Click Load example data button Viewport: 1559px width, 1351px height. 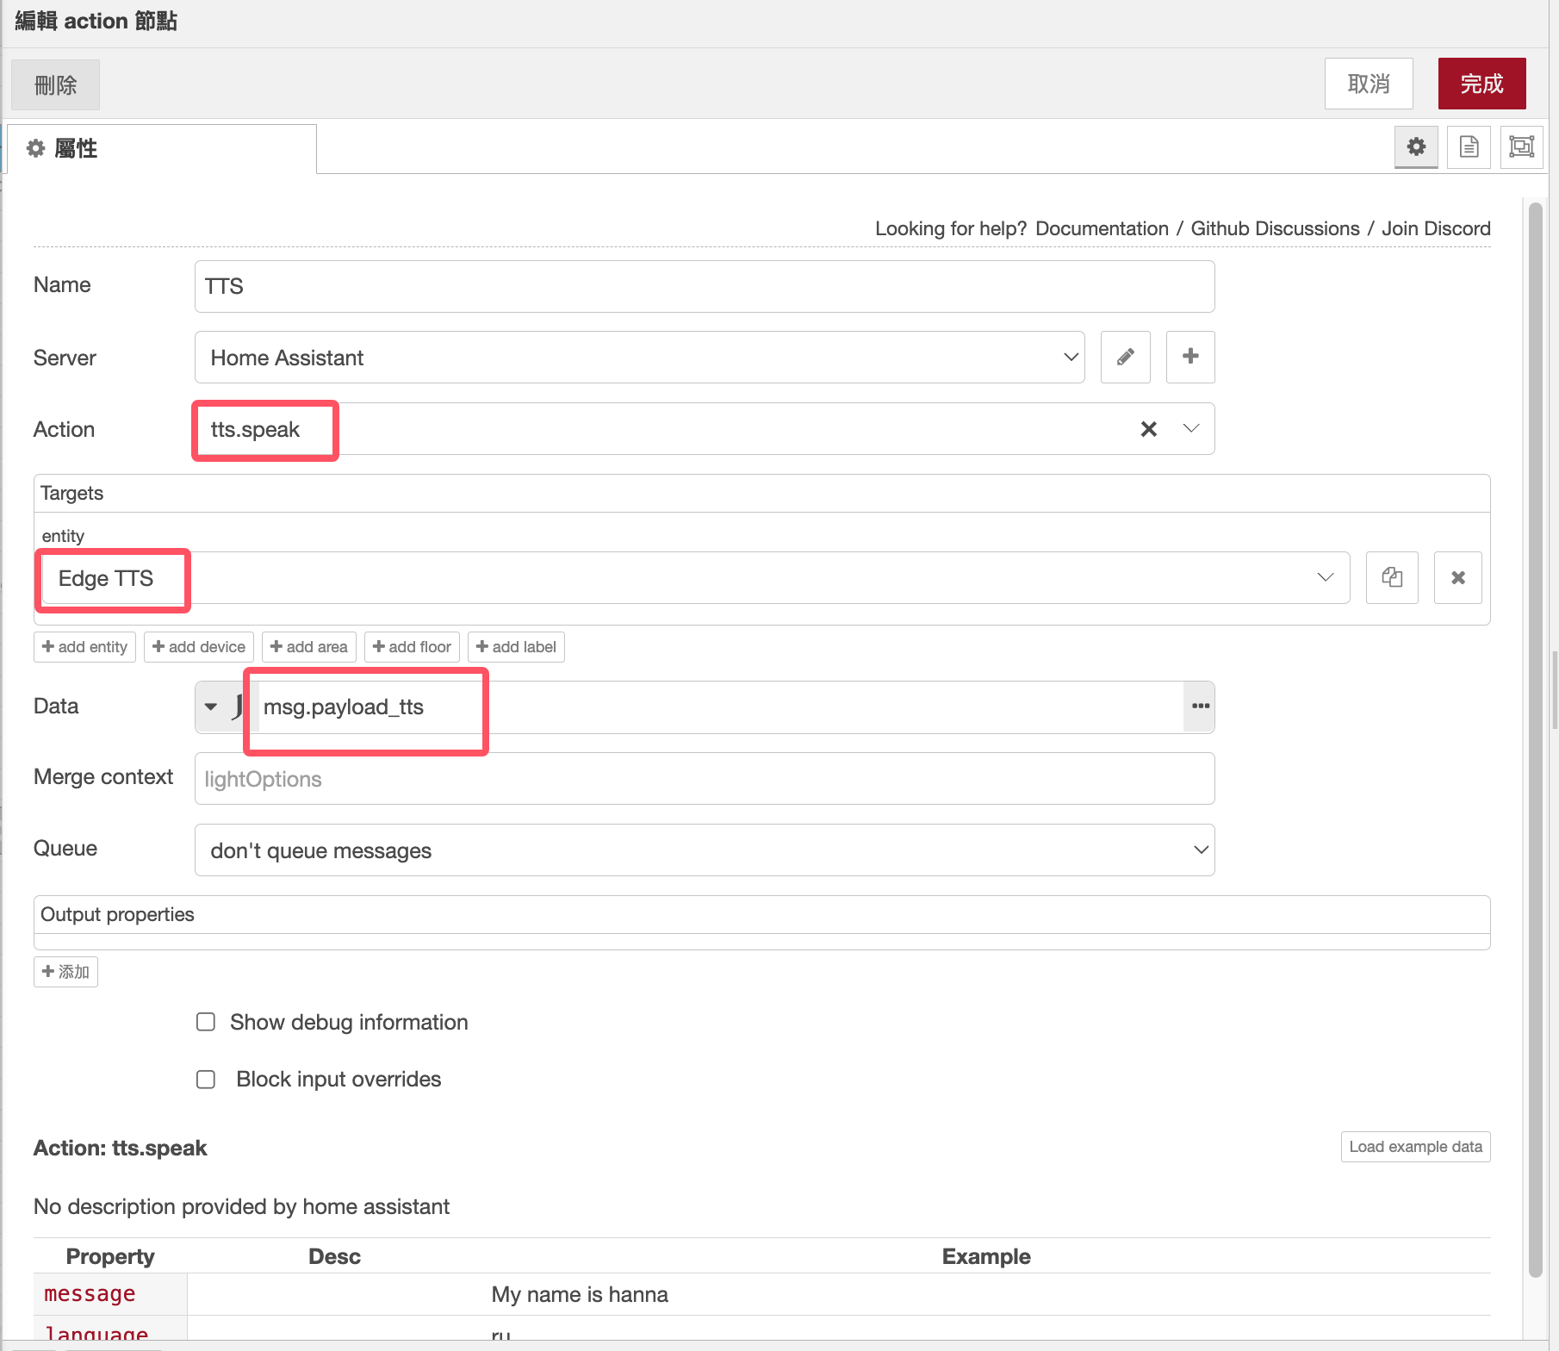(1414, 1147)
